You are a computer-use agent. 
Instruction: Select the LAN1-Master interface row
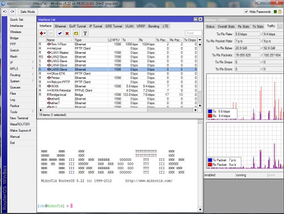click(x=118, y=53)
